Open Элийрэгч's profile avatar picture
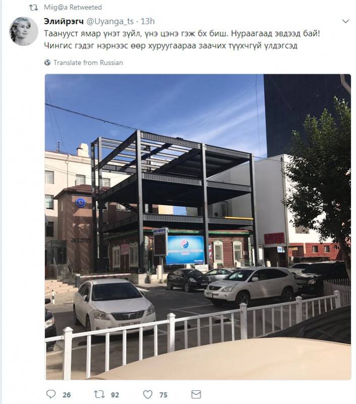Screen dimensions: 356x404 coord(24,31)
